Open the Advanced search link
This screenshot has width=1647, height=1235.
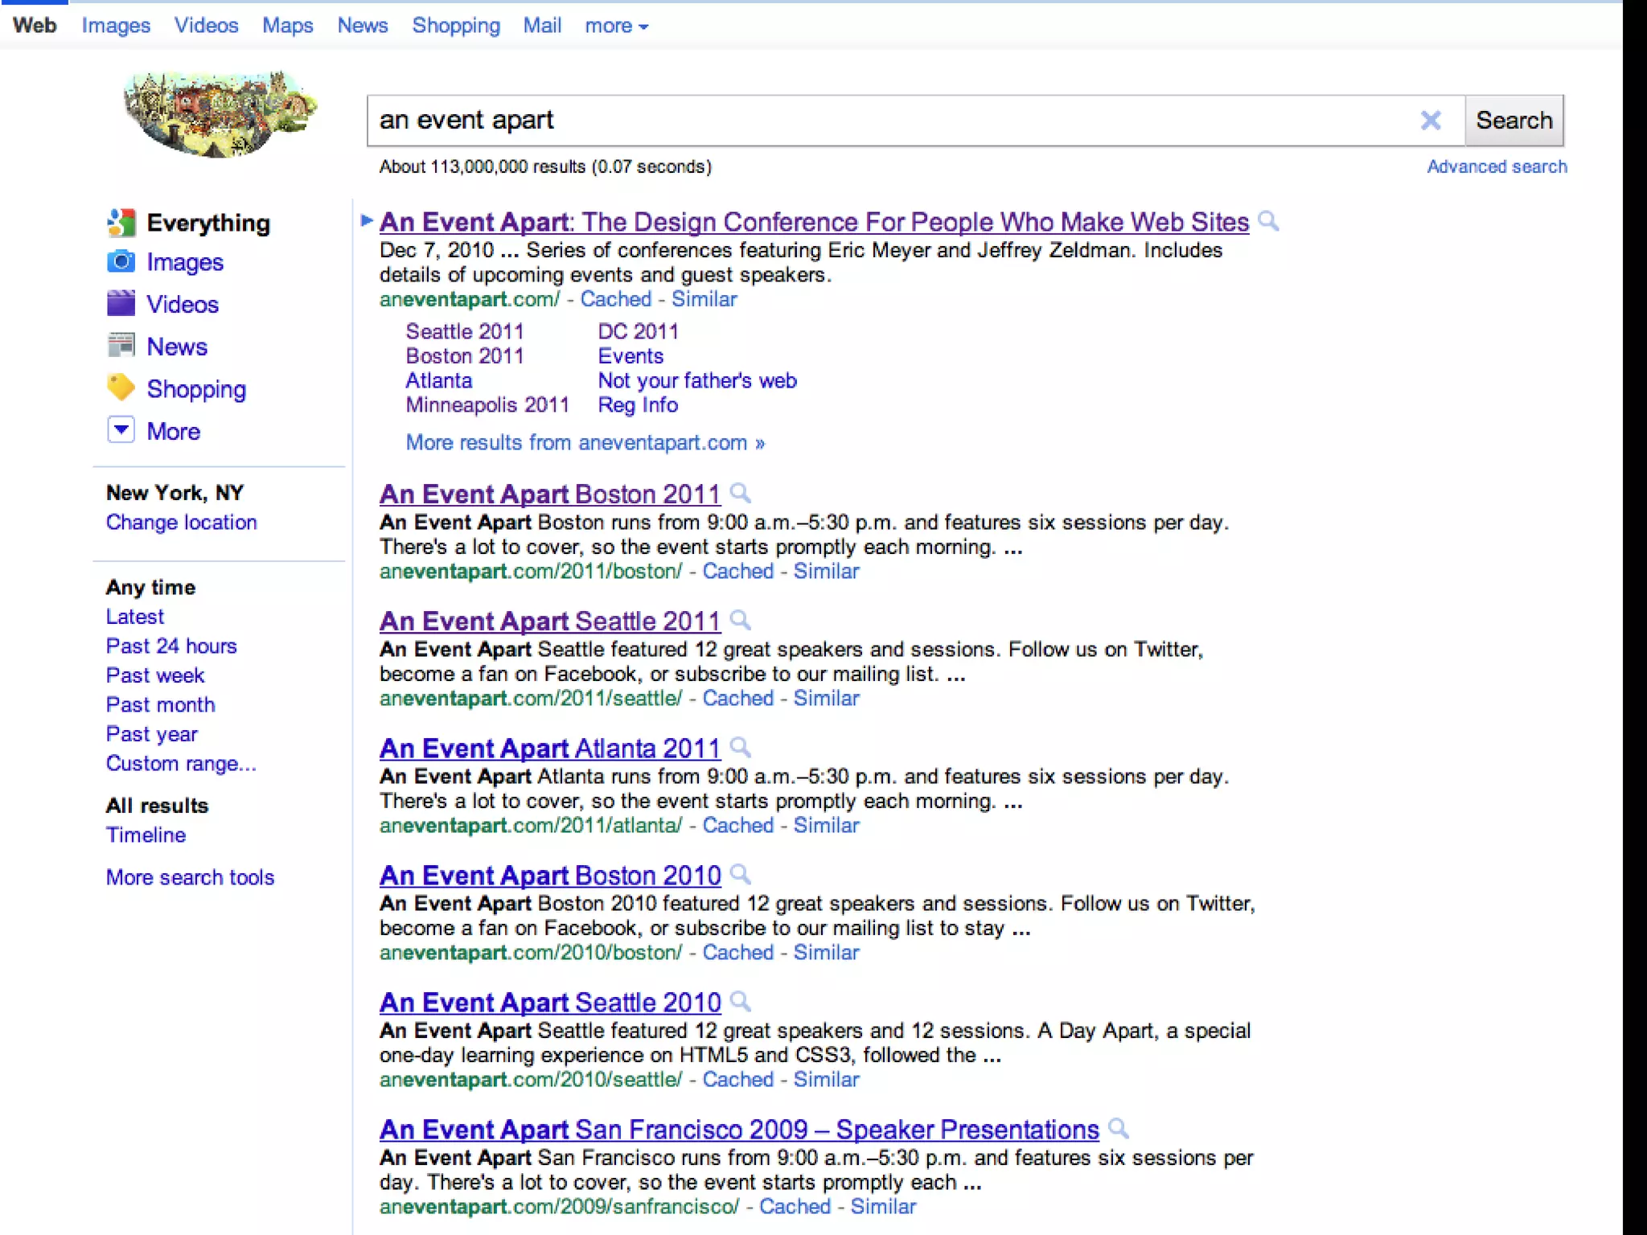1496,166
